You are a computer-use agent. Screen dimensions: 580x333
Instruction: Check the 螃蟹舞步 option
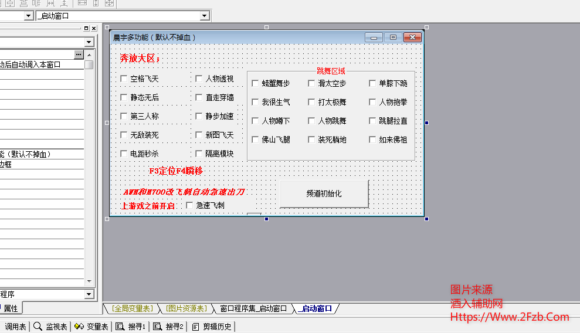click(x=255, y=83)
